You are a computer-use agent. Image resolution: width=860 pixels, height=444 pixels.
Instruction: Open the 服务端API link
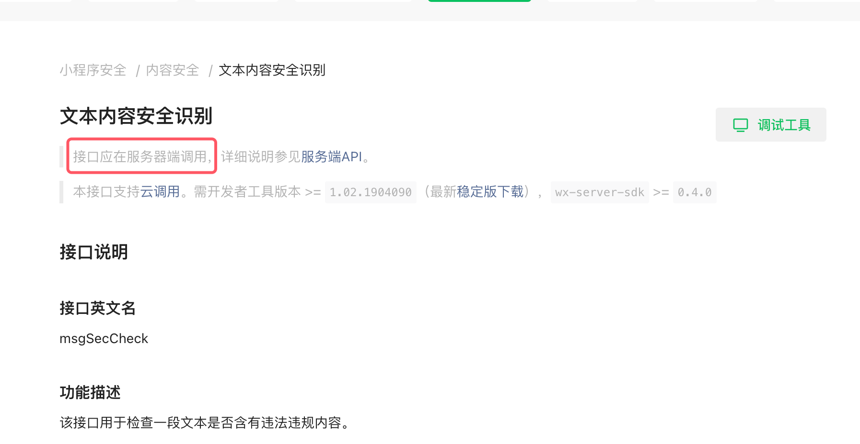click(331, 156)
